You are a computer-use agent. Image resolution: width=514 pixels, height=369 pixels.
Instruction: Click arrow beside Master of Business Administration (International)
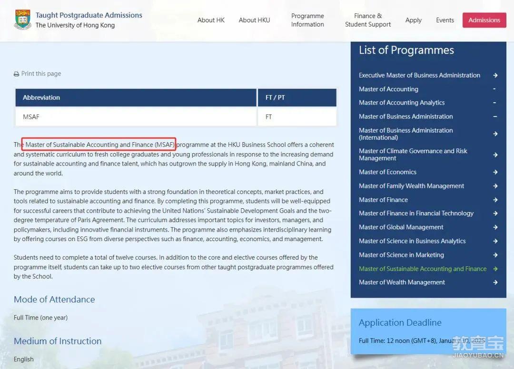click(x=495, y=134)
